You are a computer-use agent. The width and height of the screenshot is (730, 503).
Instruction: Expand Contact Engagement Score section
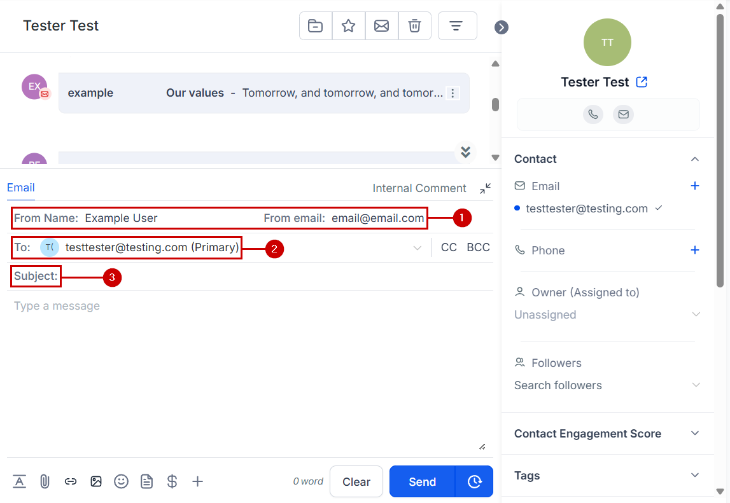tap(694, 433)
